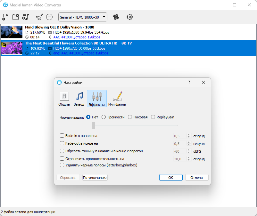Enable Fade-in в начале на checkbox
The image size is (257, 216).
click(62, 135)
